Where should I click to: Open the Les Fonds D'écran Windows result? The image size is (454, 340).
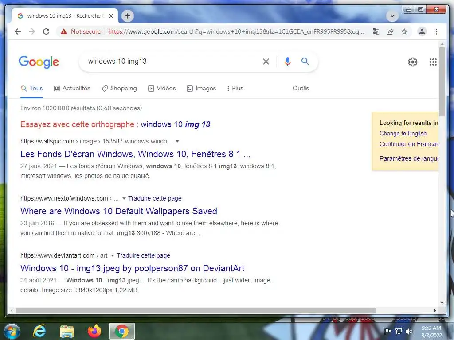(135, 154)
